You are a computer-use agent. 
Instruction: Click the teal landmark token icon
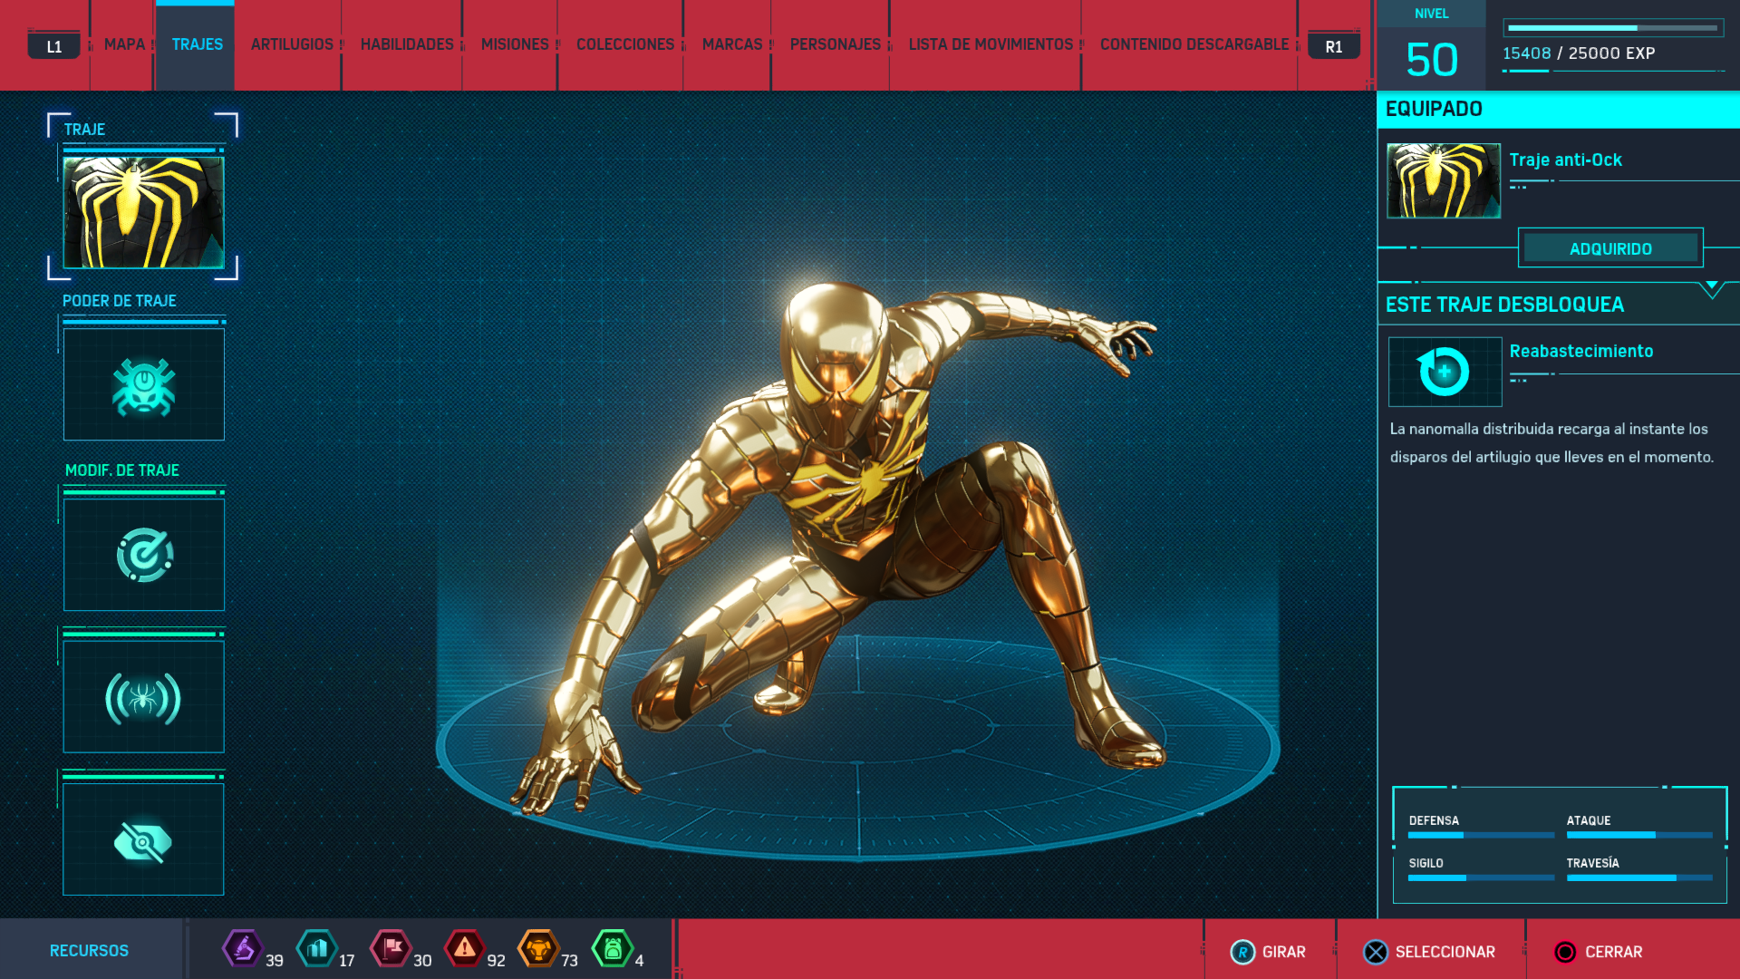[x=317, y=949]
